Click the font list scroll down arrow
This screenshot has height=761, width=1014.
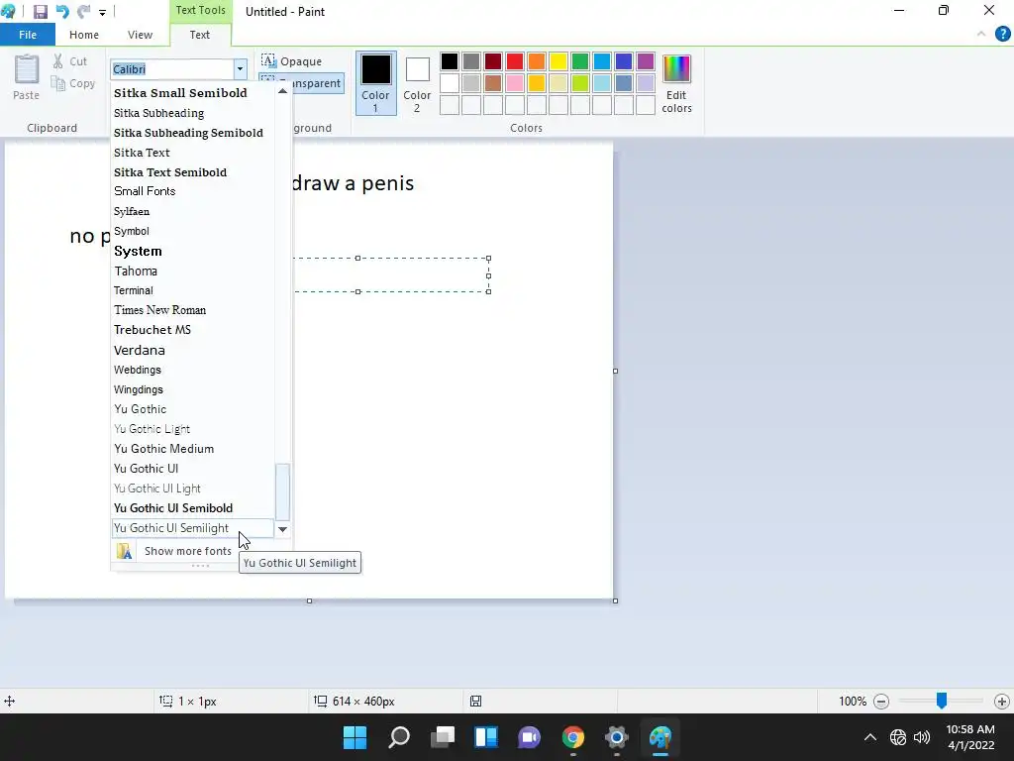pyautogui.click(x=282, y=529)
